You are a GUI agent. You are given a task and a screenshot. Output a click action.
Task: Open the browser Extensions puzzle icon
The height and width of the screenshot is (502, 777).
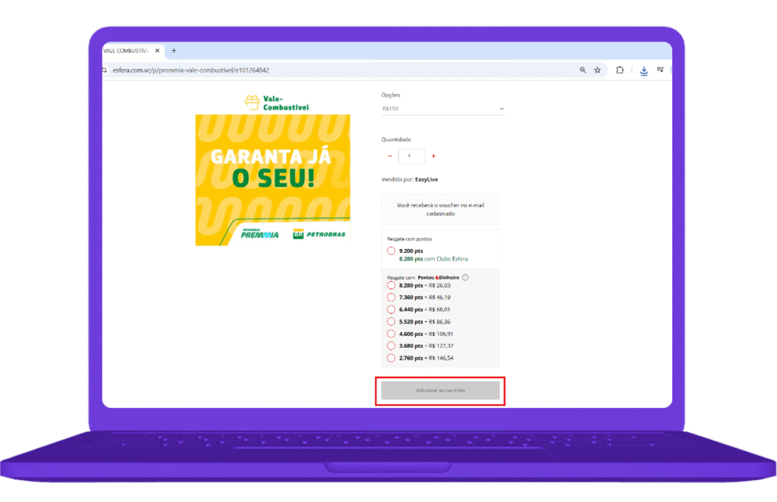click(x=621, y=70)
